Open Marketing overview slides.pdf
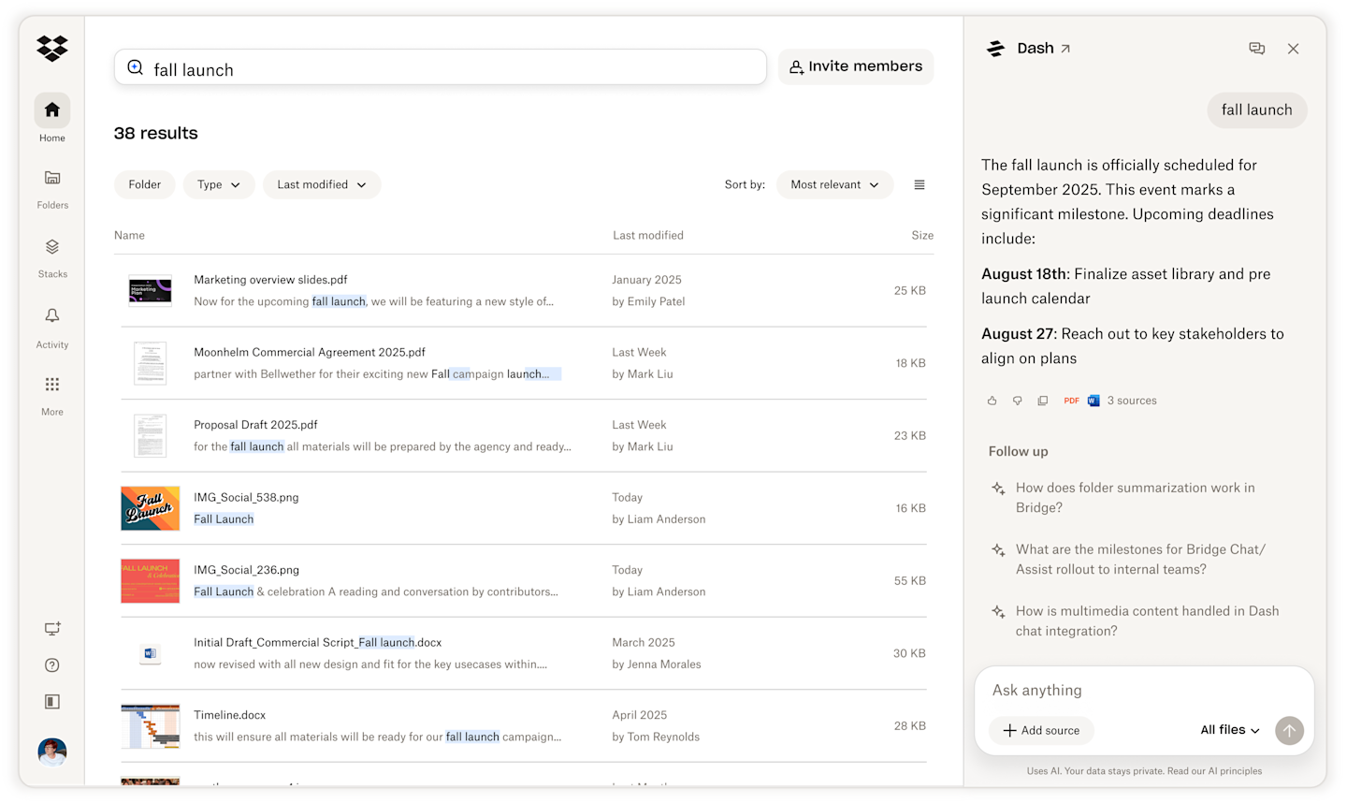The height and width of the screenshot is (803, 1347). (x=270, y=280)
